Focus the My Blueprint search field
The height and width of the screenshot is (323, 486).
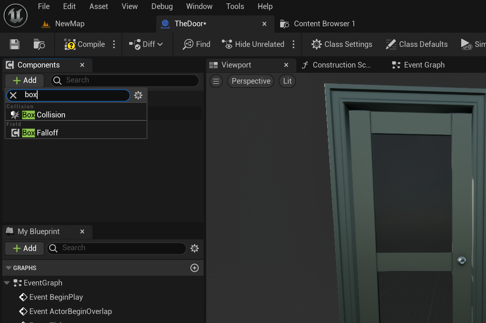pos(116,248)
